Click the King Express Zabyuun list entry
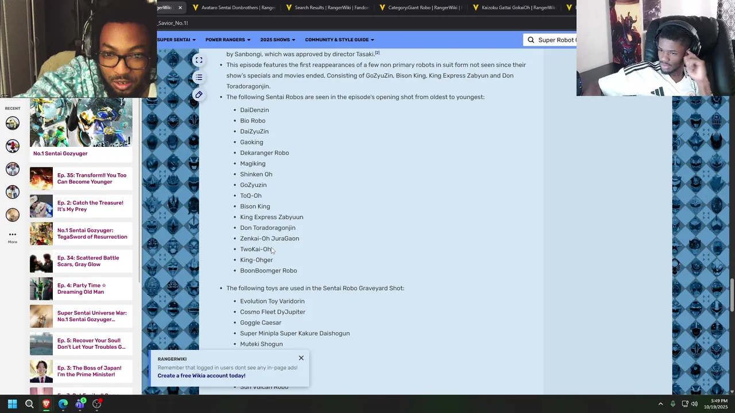This screenshot has width=735, height=413. (x=272, y=217)
